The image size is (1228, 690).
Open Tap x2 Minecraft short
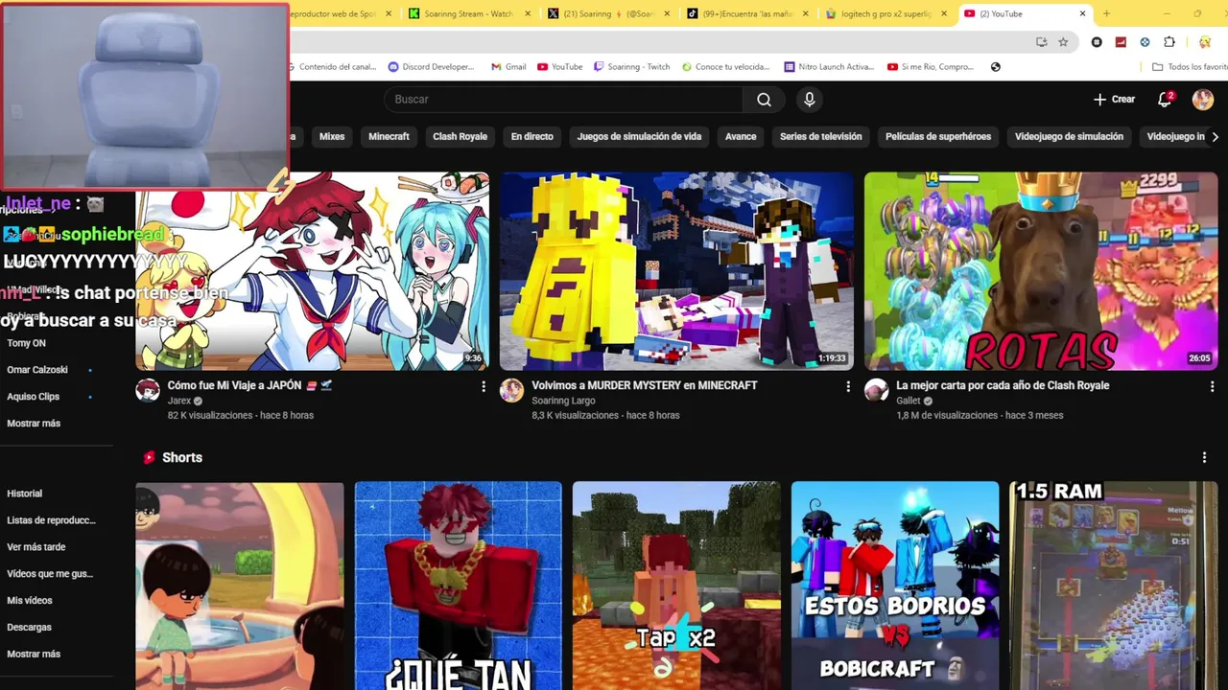pos(676,586)
